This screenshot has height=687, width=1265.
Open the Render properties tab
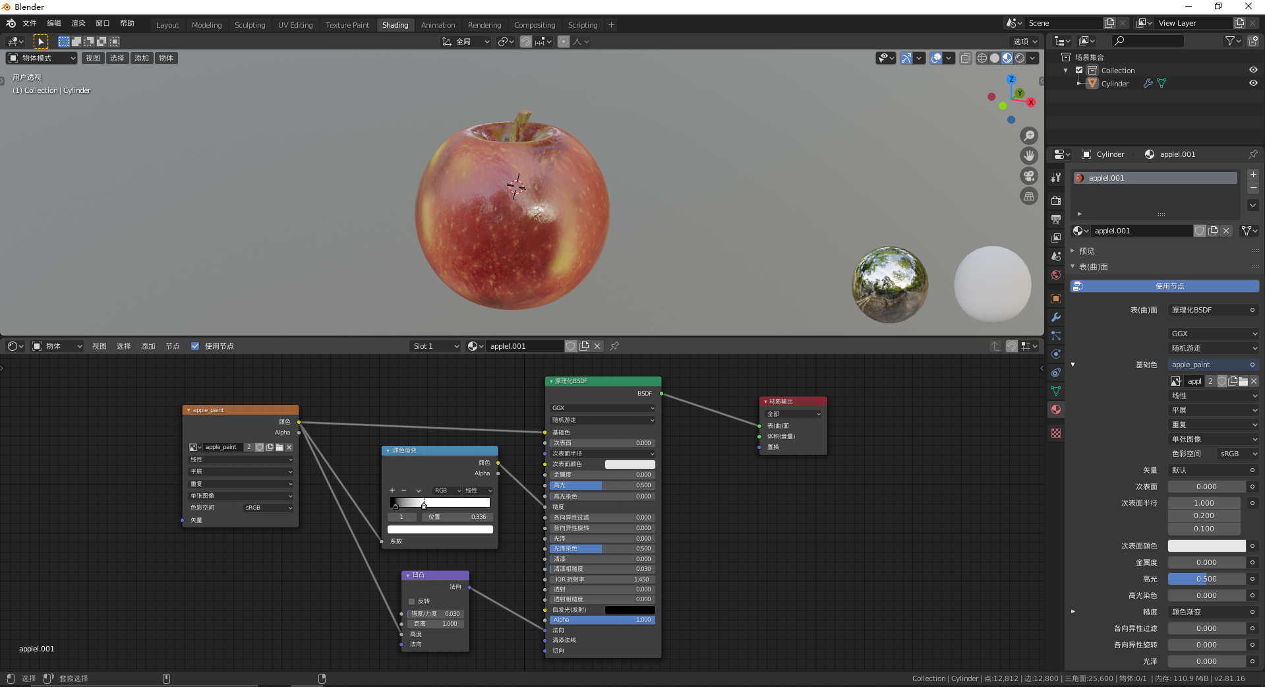click(x=1056, y=200)
